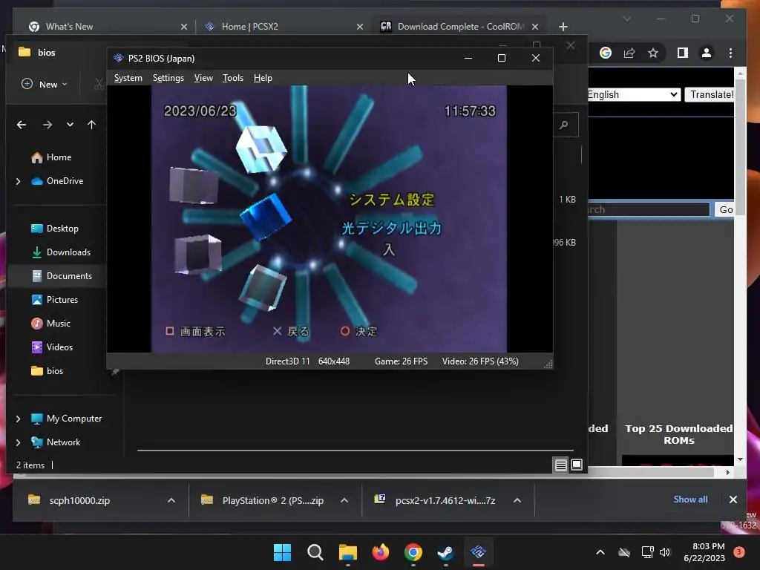Select OneDrive in the sidebar

point(57,181)
